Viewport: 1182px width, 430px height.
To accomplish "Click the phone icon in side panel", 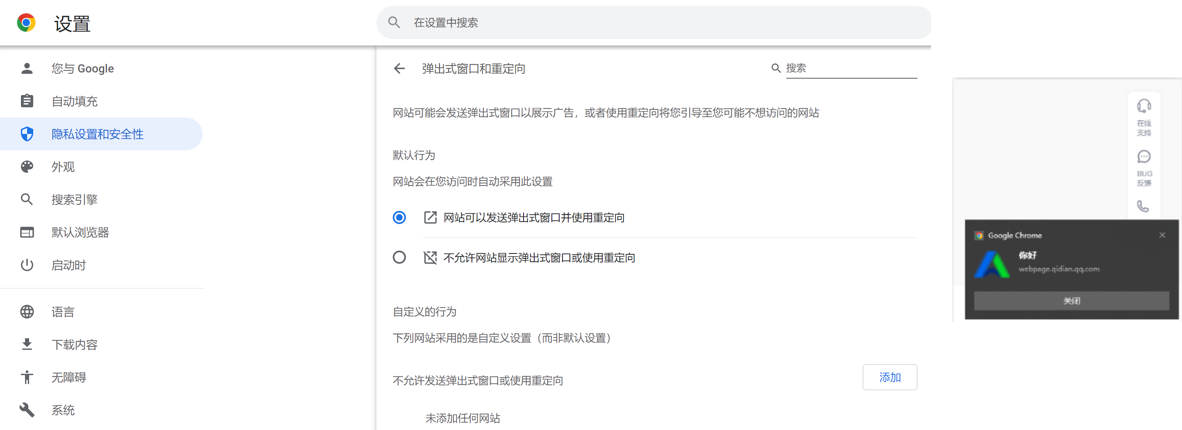I will tap(1143, 206).
